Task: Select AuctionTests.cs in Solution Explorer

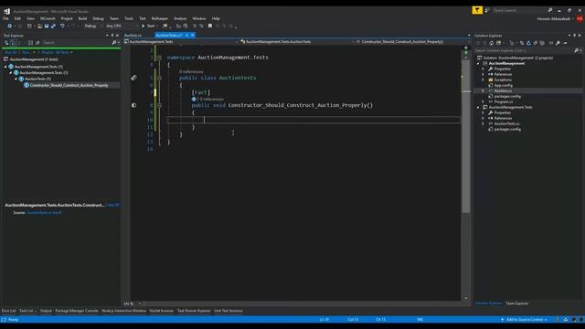Action: pos(506,123)
